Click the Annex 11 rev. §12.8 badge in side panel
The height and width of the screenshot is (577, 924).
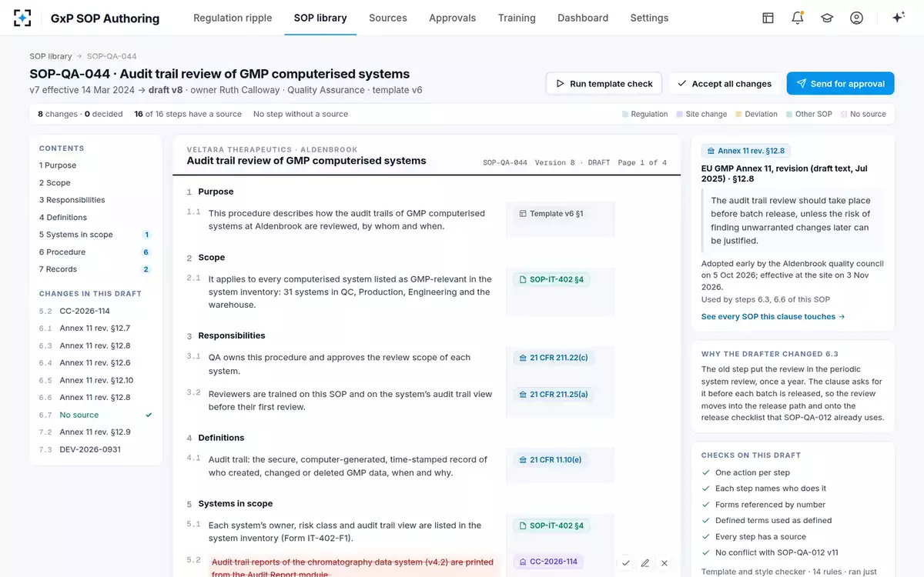point(747,151)
